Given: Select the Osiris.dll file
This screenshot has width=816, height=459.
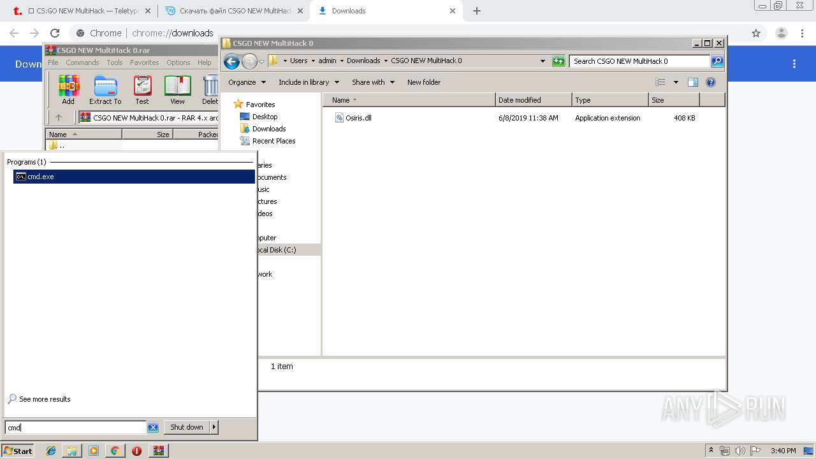Looking at the screenshot, I should [358, 118].
